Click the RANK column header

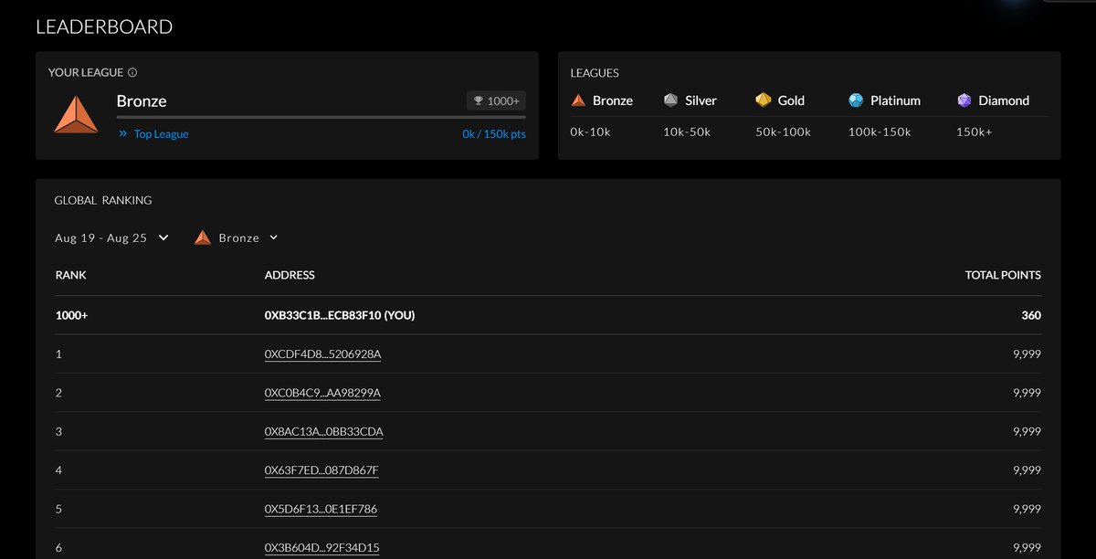coord(71,275)
